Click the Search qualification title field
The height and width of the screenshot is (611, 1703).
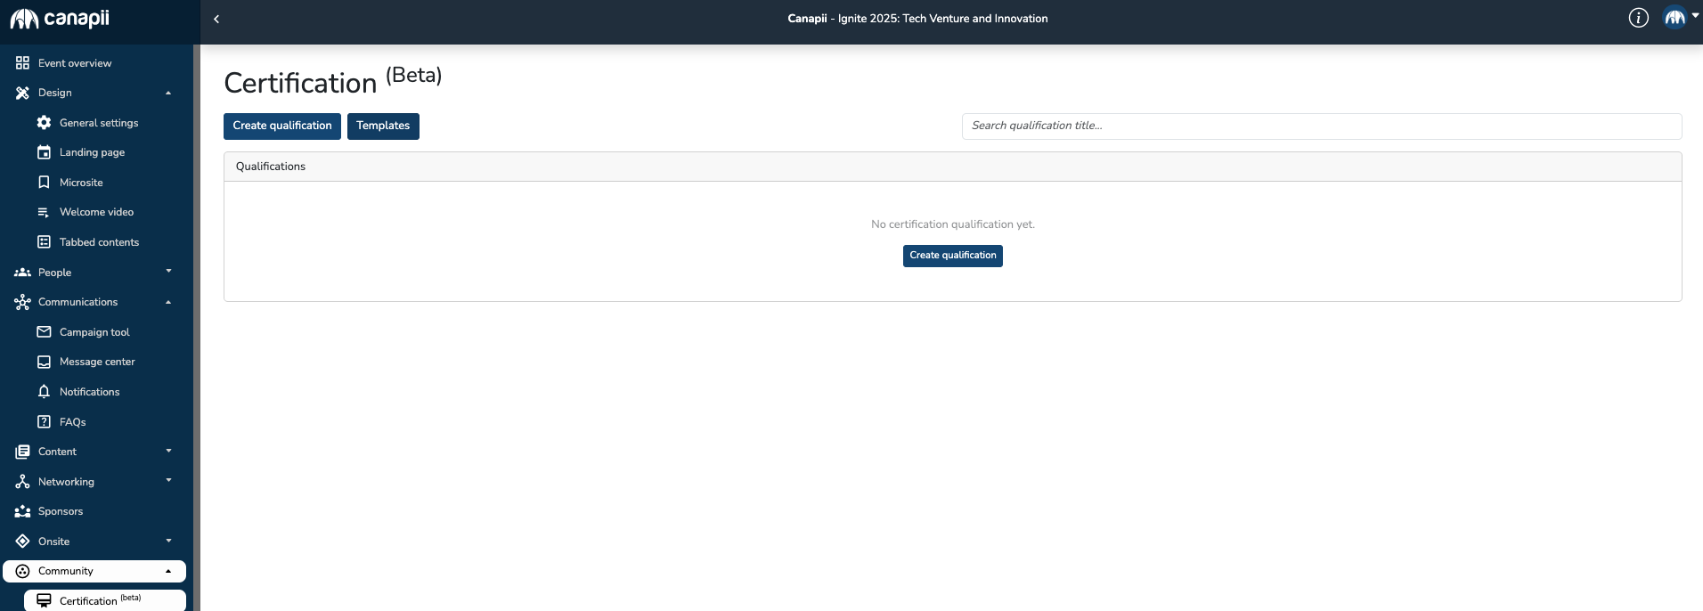pyautogui.click(x=1321, y=126)
